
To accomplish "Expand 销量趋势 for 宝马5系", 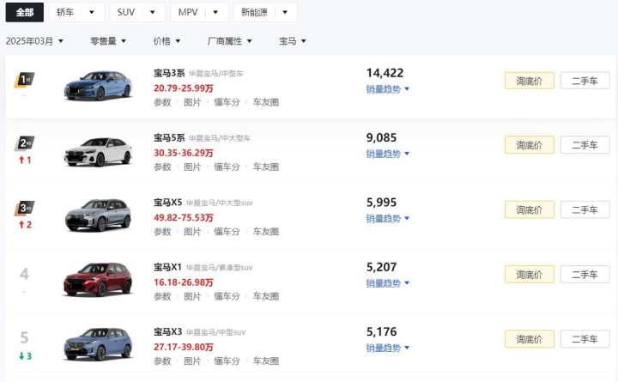I will pyautogui.click(x=387, y=154).
